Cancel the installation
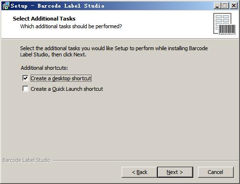The image size is (240, 184). pyautogui.click(x=216, y=172)
